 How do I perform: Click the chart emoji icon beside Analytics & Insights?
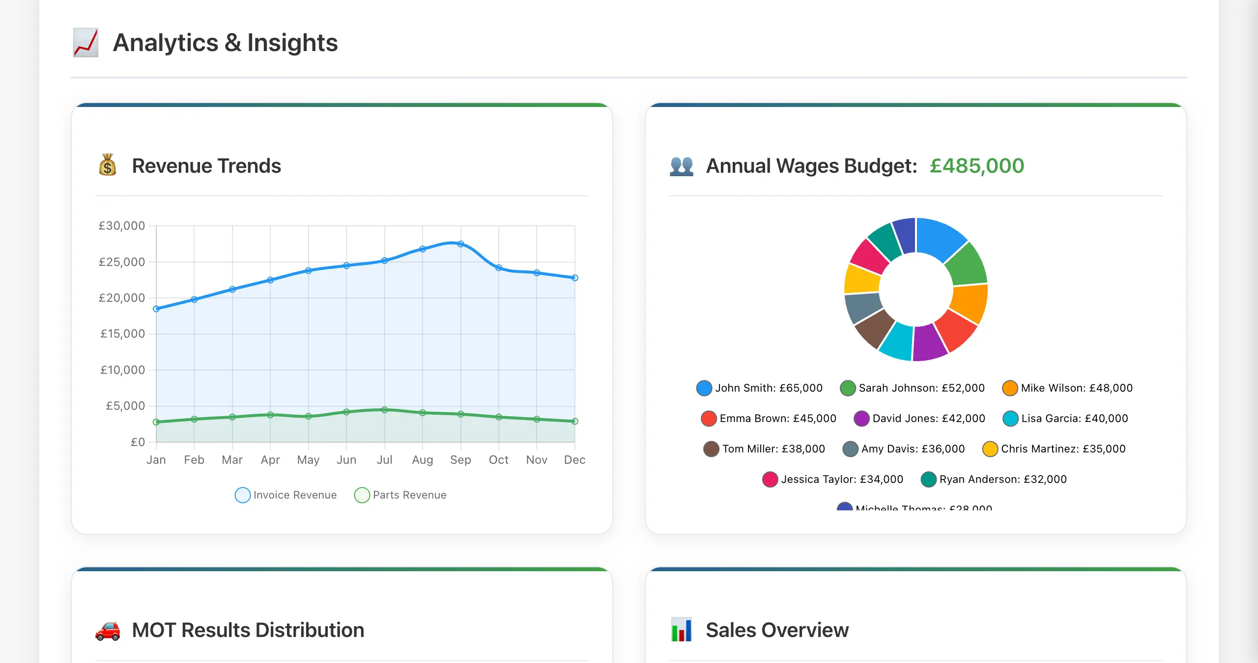coord(86,43)
